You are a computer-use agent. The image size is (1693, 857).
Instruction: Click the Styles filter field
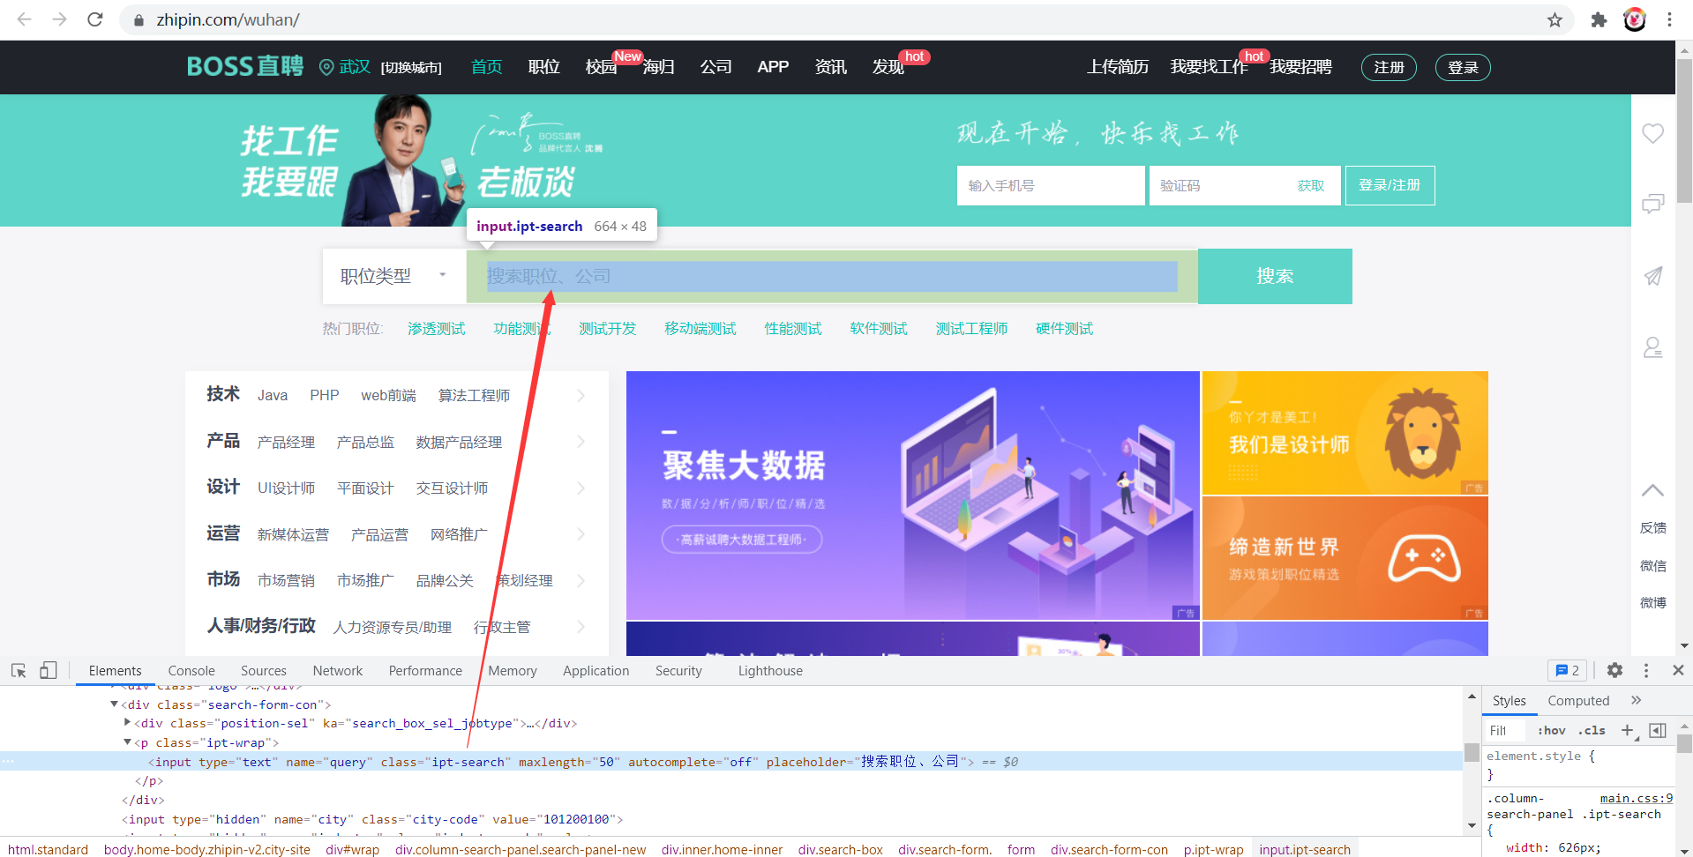(1506, 730)
